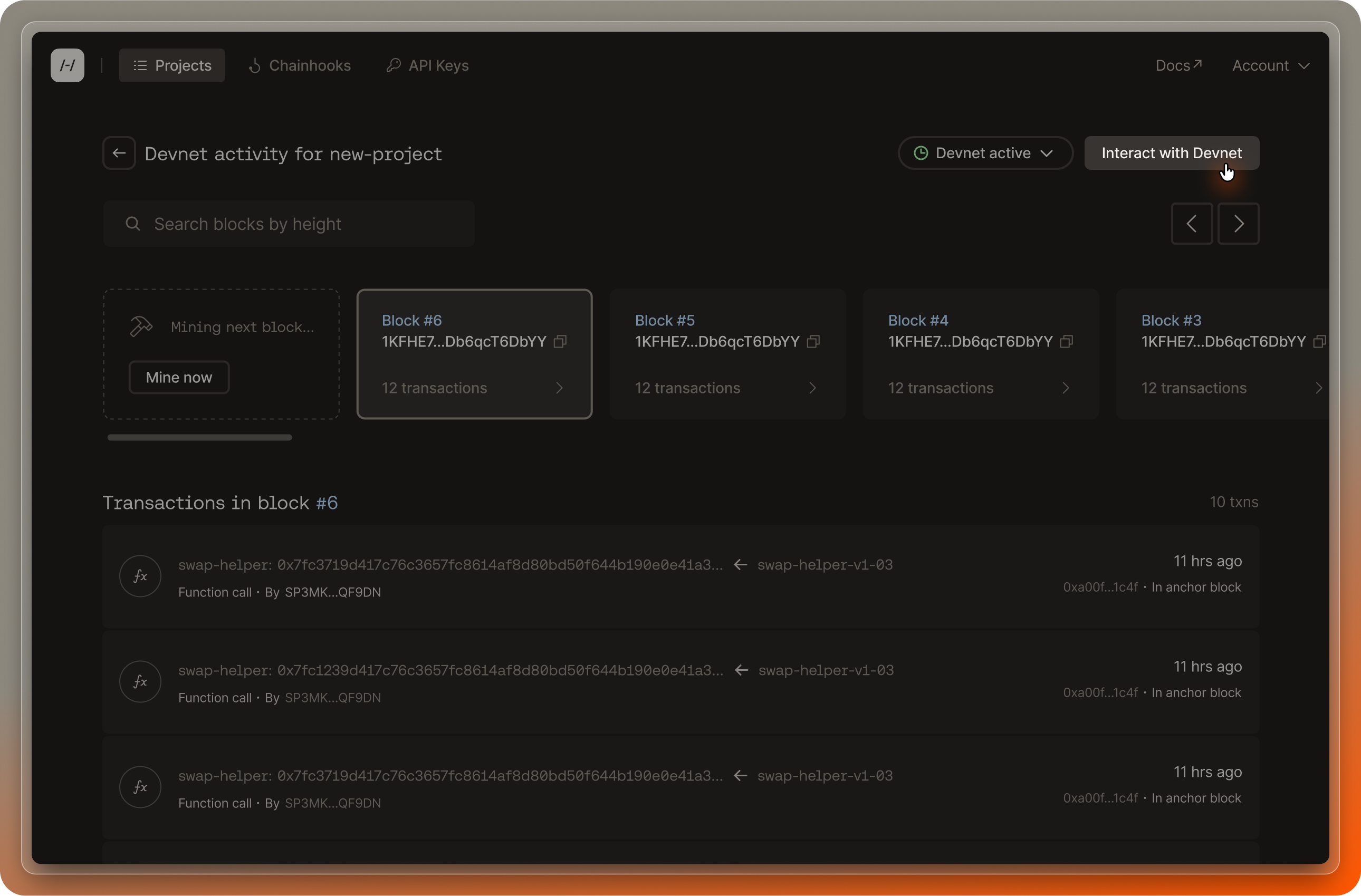
Task: Click the function call icon on first transaction
Action: 140,576
